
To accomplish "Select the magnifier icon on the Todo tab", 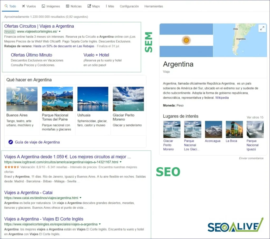I will click(6, 6).
